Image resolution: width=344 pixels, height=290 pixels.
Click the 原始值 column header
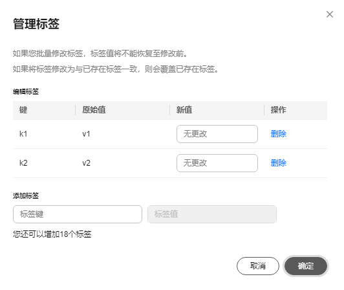[94, 110]
